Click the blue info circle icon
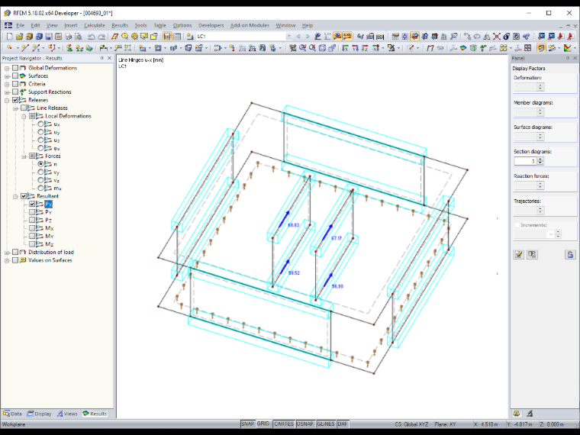 pos(506,37)
